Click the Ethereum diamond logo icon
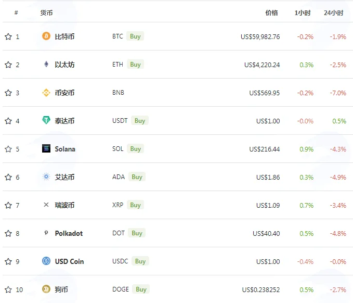This screenshot has height=303, width=353. (x=46, y=64)
